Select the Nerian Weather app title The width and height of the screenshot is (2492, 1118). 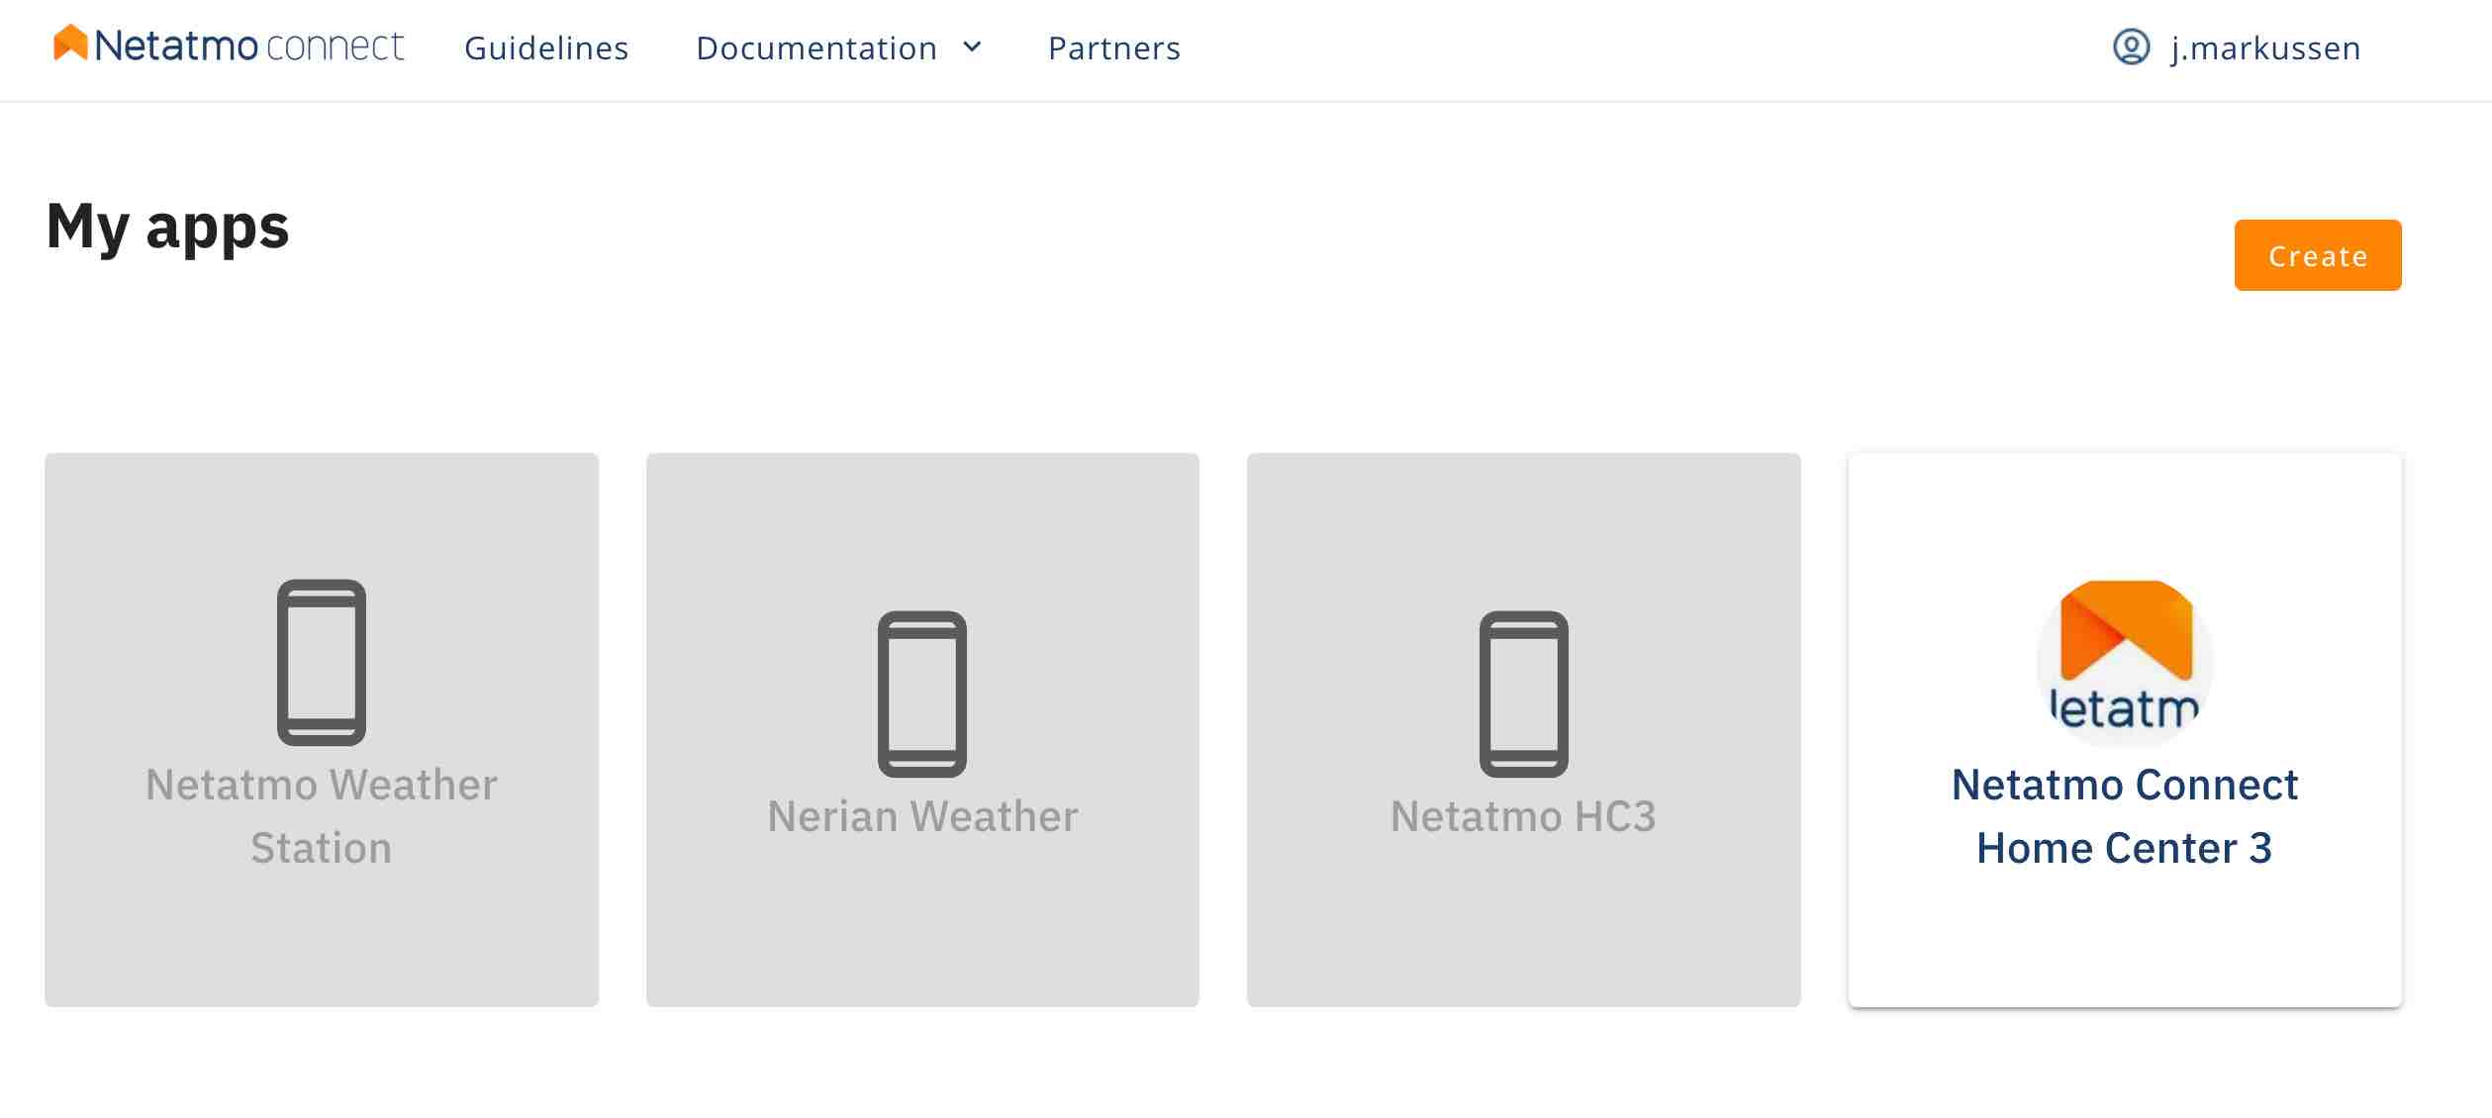click(x=922, y=816)
